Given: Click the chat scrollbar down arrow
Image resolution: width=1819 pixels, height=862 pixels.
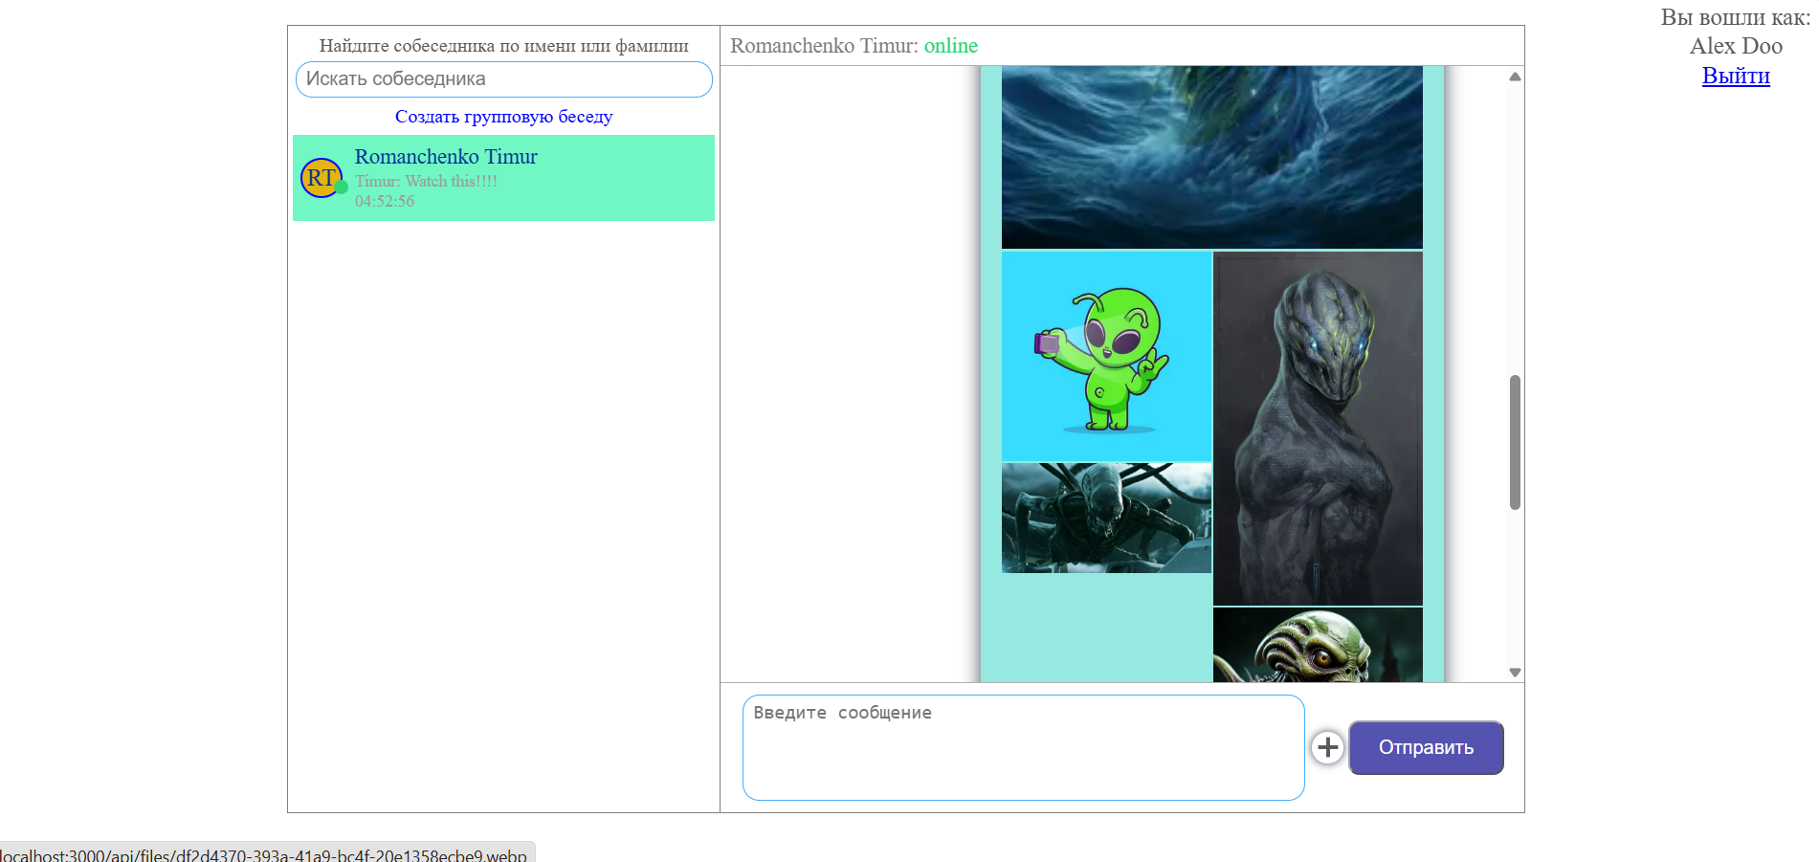Looking at the screenshot, I should 1515,673.
